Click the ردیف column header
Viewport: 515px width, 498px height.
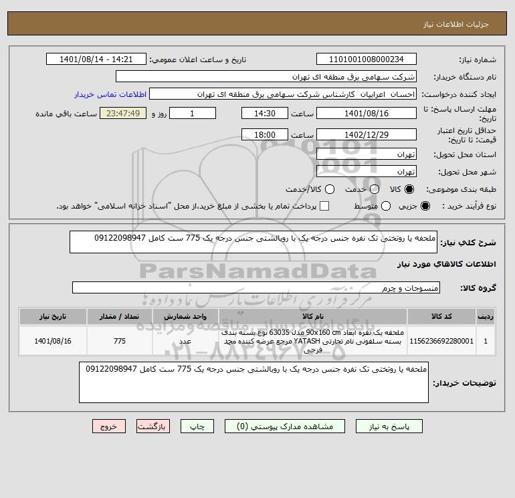click(486, 316)
